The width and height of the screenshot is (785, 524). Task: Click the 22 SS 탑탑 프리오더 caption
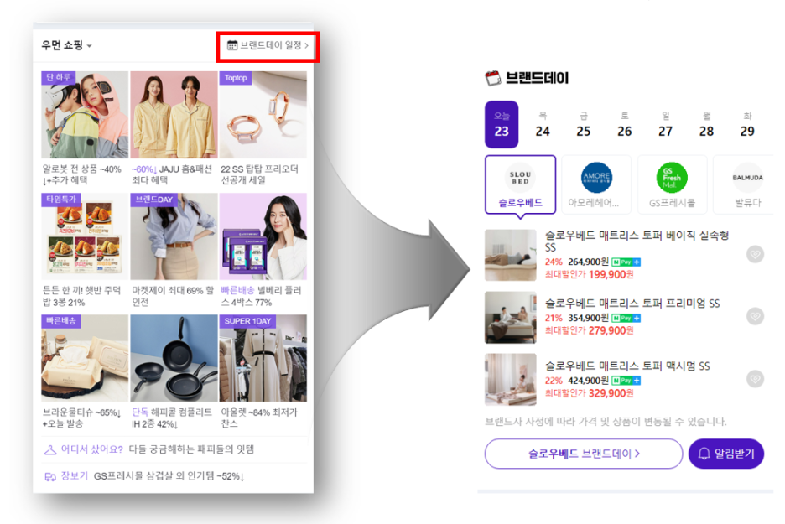(x=259, y=174)
